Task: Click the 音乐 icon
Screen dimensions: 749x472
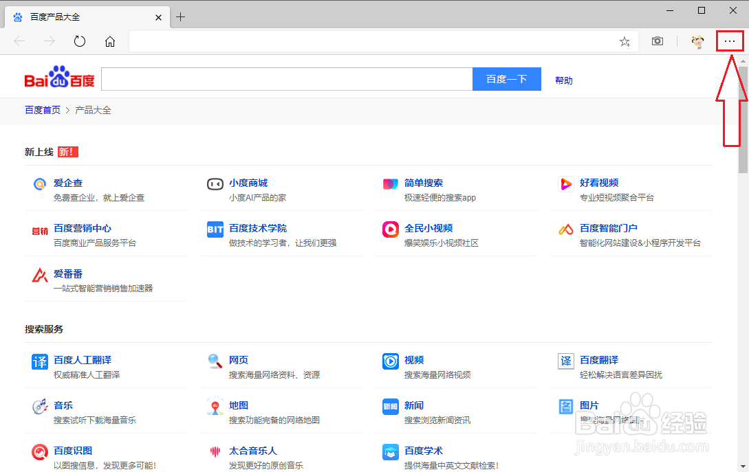Action: (x=40, y=407)
